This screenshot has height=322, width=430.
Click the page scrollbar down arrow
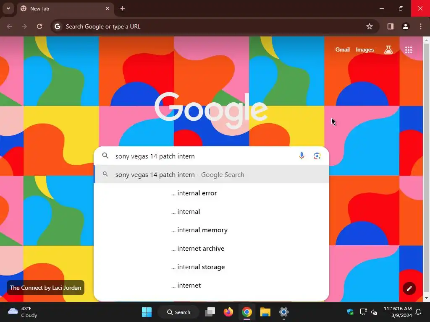coord(426,298)
